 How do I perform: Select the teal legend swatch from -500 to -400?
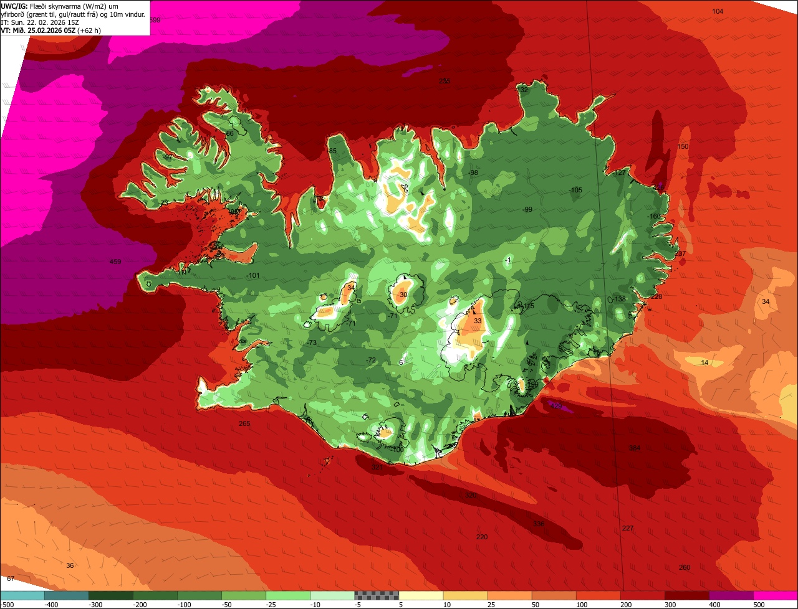click(22, 595)
